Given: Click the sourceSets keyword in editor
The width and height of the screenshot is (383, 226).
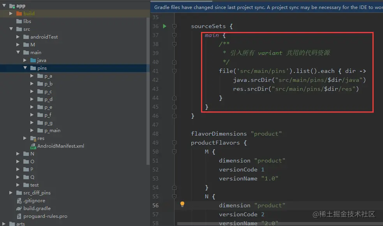Looking at the screenshot, I should pos(208,26).
